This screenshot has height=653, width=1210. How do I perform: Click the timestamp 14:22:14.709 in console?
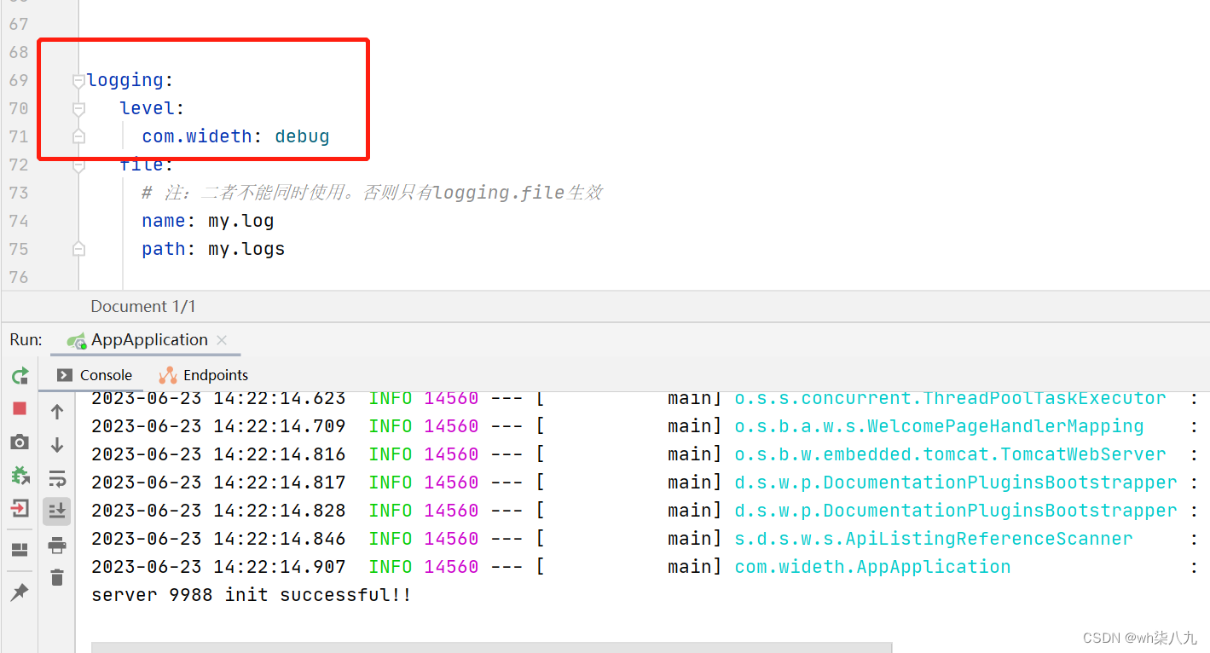point(280,426)
